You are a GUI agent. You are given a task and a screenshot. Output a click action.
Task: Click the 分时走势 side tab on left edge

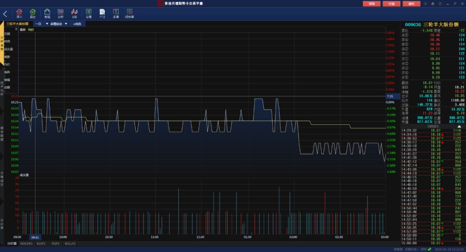click(x=2, y=43)
